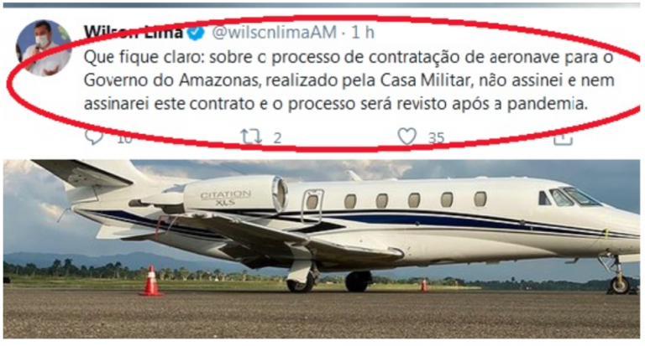Open the Wilson Lima display name

(134, 32)
